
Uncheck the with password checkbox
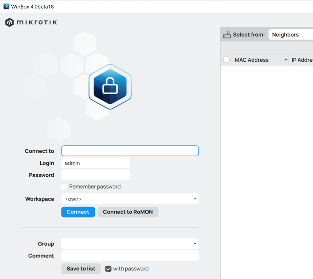tap(108, 269)
